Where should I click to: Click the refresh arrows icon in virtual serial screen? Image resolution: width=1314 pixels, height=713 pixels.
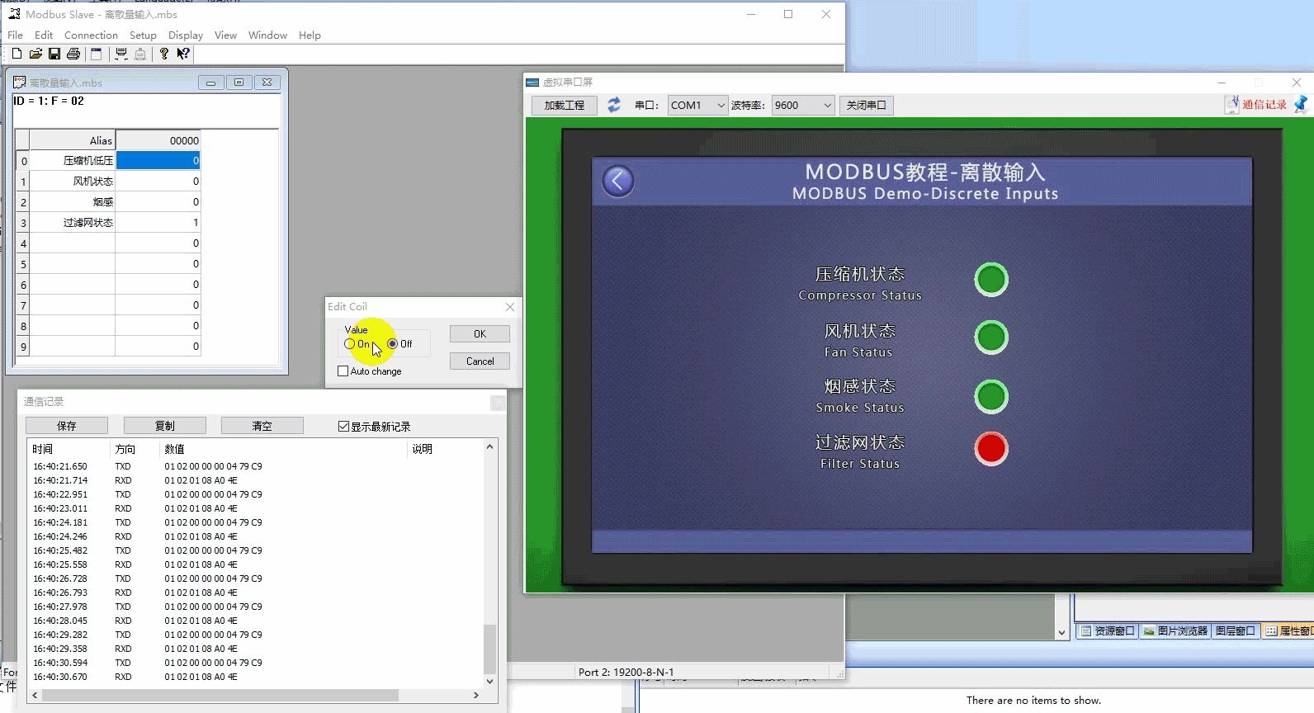(x=614, y=105)
